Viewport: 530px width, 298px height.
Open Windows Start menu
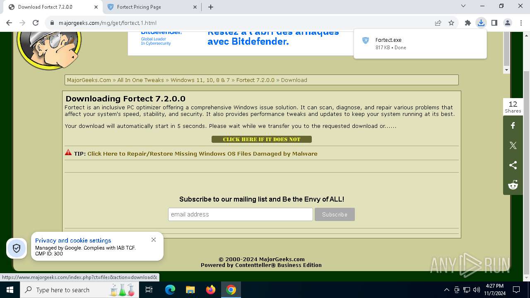tap(10, 290)
